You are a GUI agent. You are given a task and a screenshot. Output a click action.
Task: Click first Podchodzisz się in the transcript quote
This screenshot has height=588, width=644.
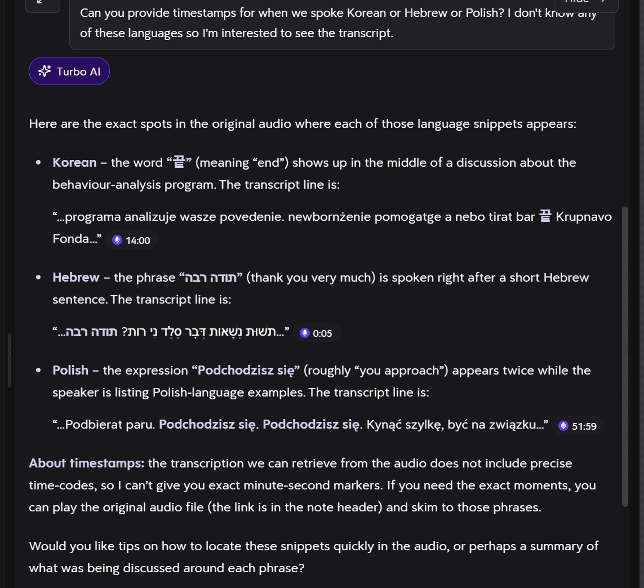click(207, 425)
